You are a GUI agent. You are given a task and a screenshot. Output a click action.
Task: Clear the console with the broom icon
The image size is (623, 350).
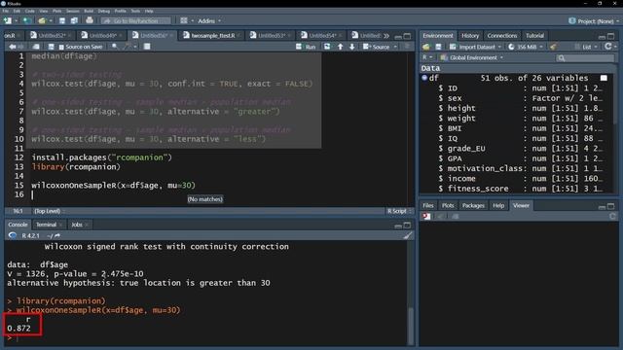407,235
